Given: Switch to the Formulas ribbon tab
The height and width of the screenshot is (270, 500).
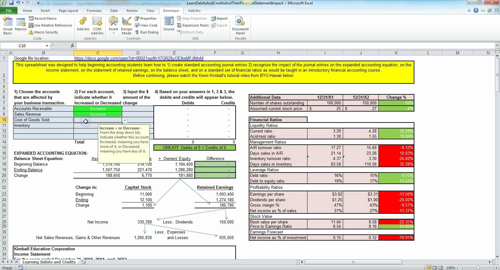Looking at the screenshot, I should click(x=94, y=11).
